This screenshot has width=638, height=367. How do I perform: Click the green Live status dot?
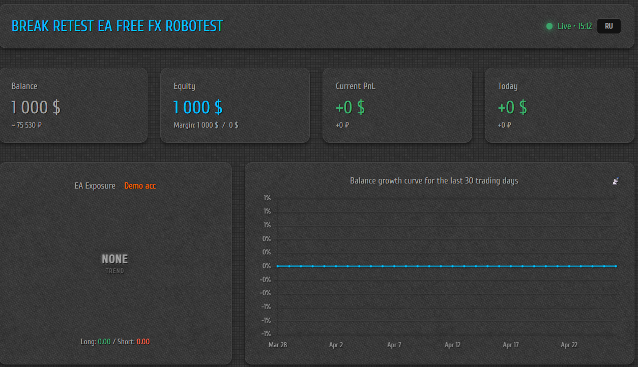pyautogui.click(x=549, y=26)
